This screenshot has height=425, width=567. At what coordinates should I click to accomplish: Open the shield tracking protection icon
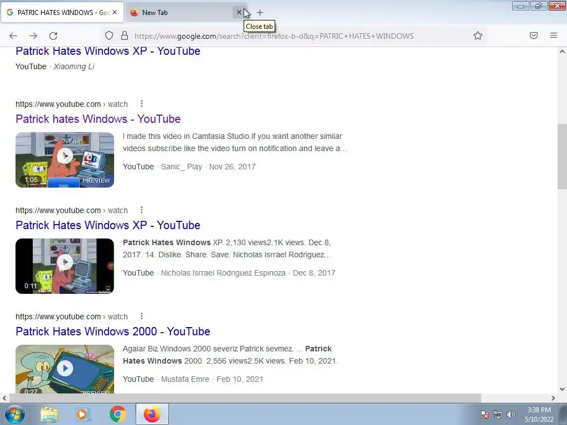(109, 35)
